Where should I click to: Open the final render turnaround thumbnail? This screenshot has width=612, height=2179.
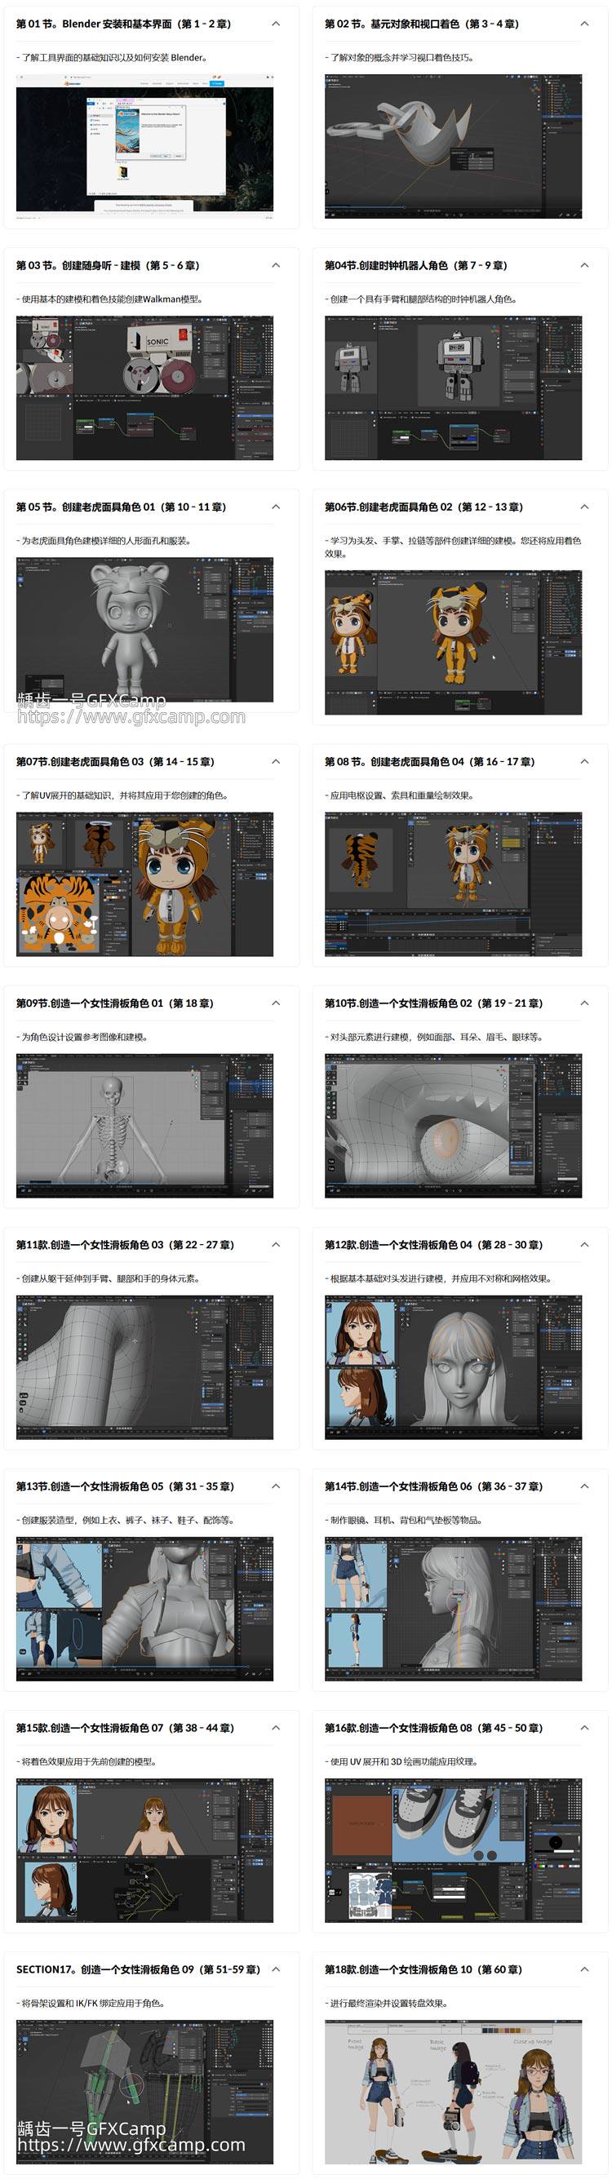(x=453, y=2093)
